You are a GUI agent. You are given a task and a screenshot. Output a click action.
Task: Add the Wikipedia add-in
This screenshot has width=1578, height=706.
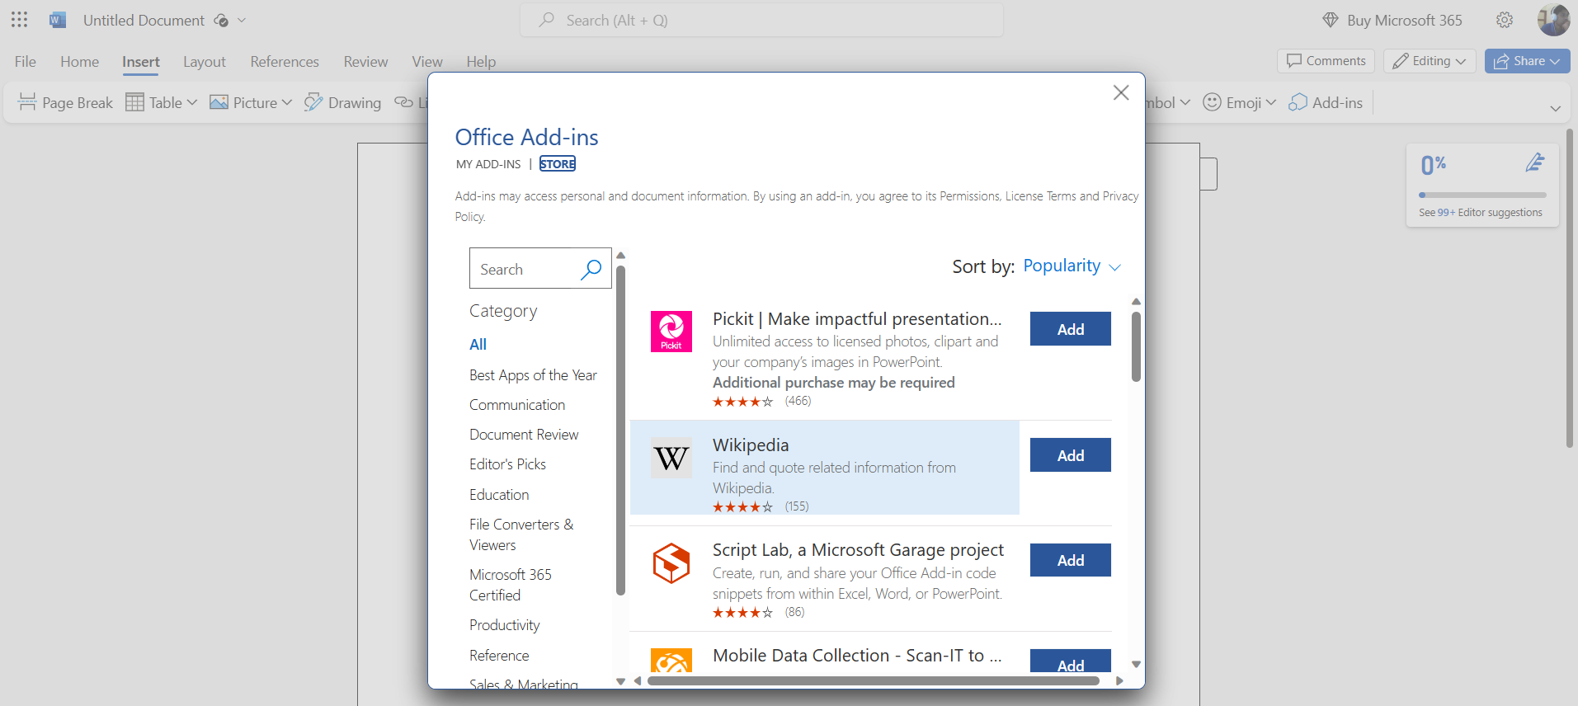(1070, 455)
